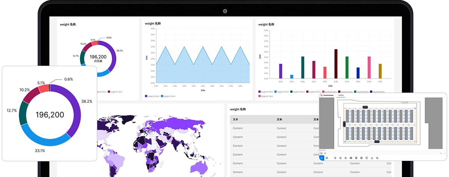This screenshot has width=449, height=177.
Task: Click the bookmark-shaped icon in map toolbar
Action: tap(351, 158)
